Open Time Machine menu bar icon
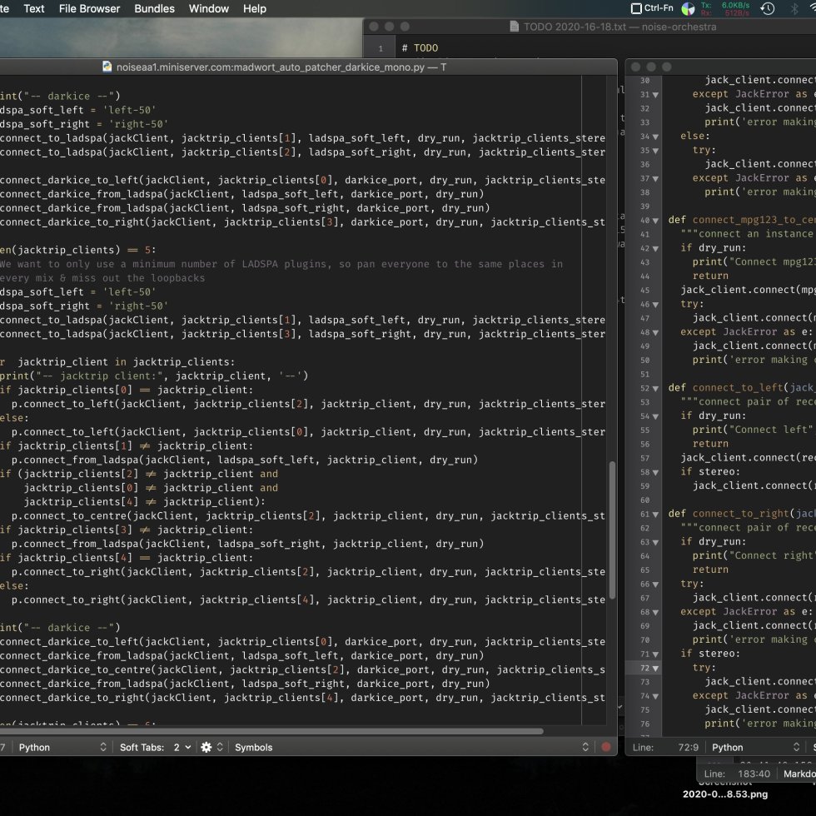The image size is (816, 816). pos(768,8)
